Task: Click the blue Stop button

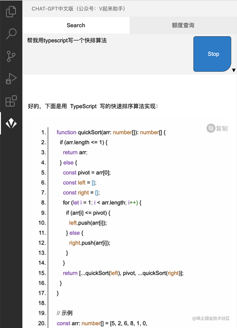Action: tap(212, 54)
